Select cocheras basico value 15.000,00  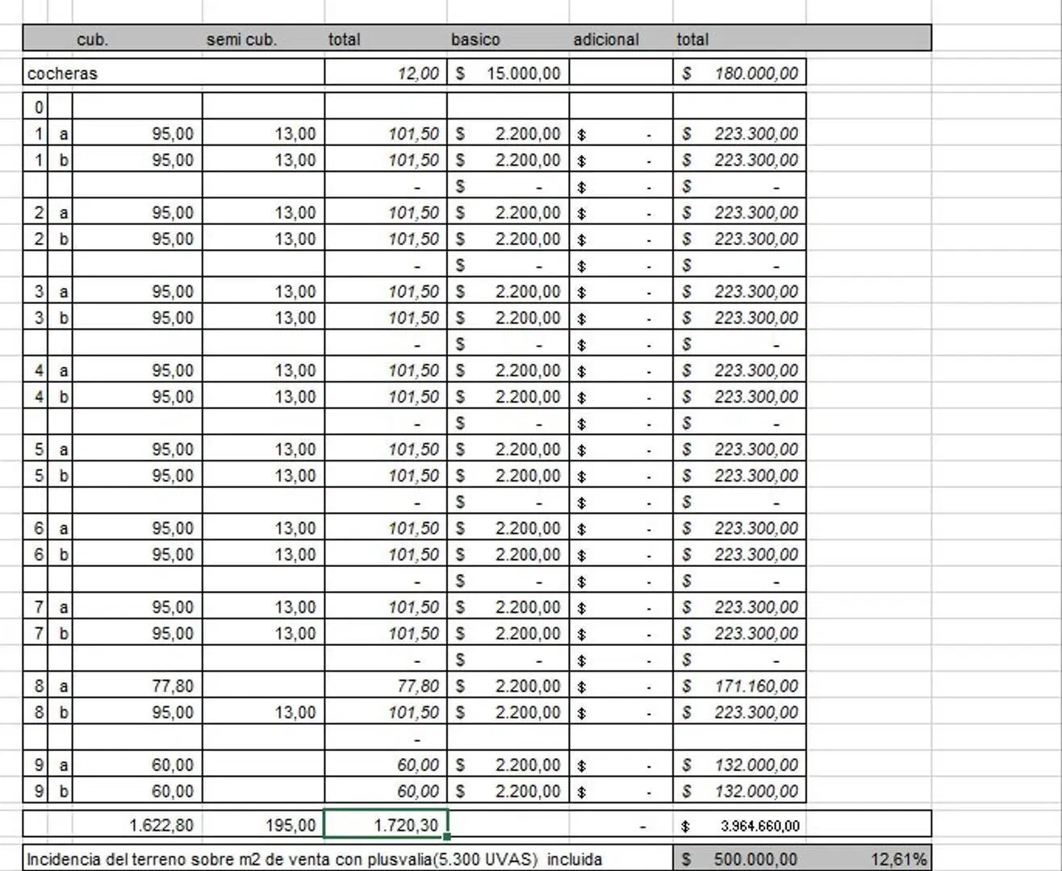tap(508, 73)
